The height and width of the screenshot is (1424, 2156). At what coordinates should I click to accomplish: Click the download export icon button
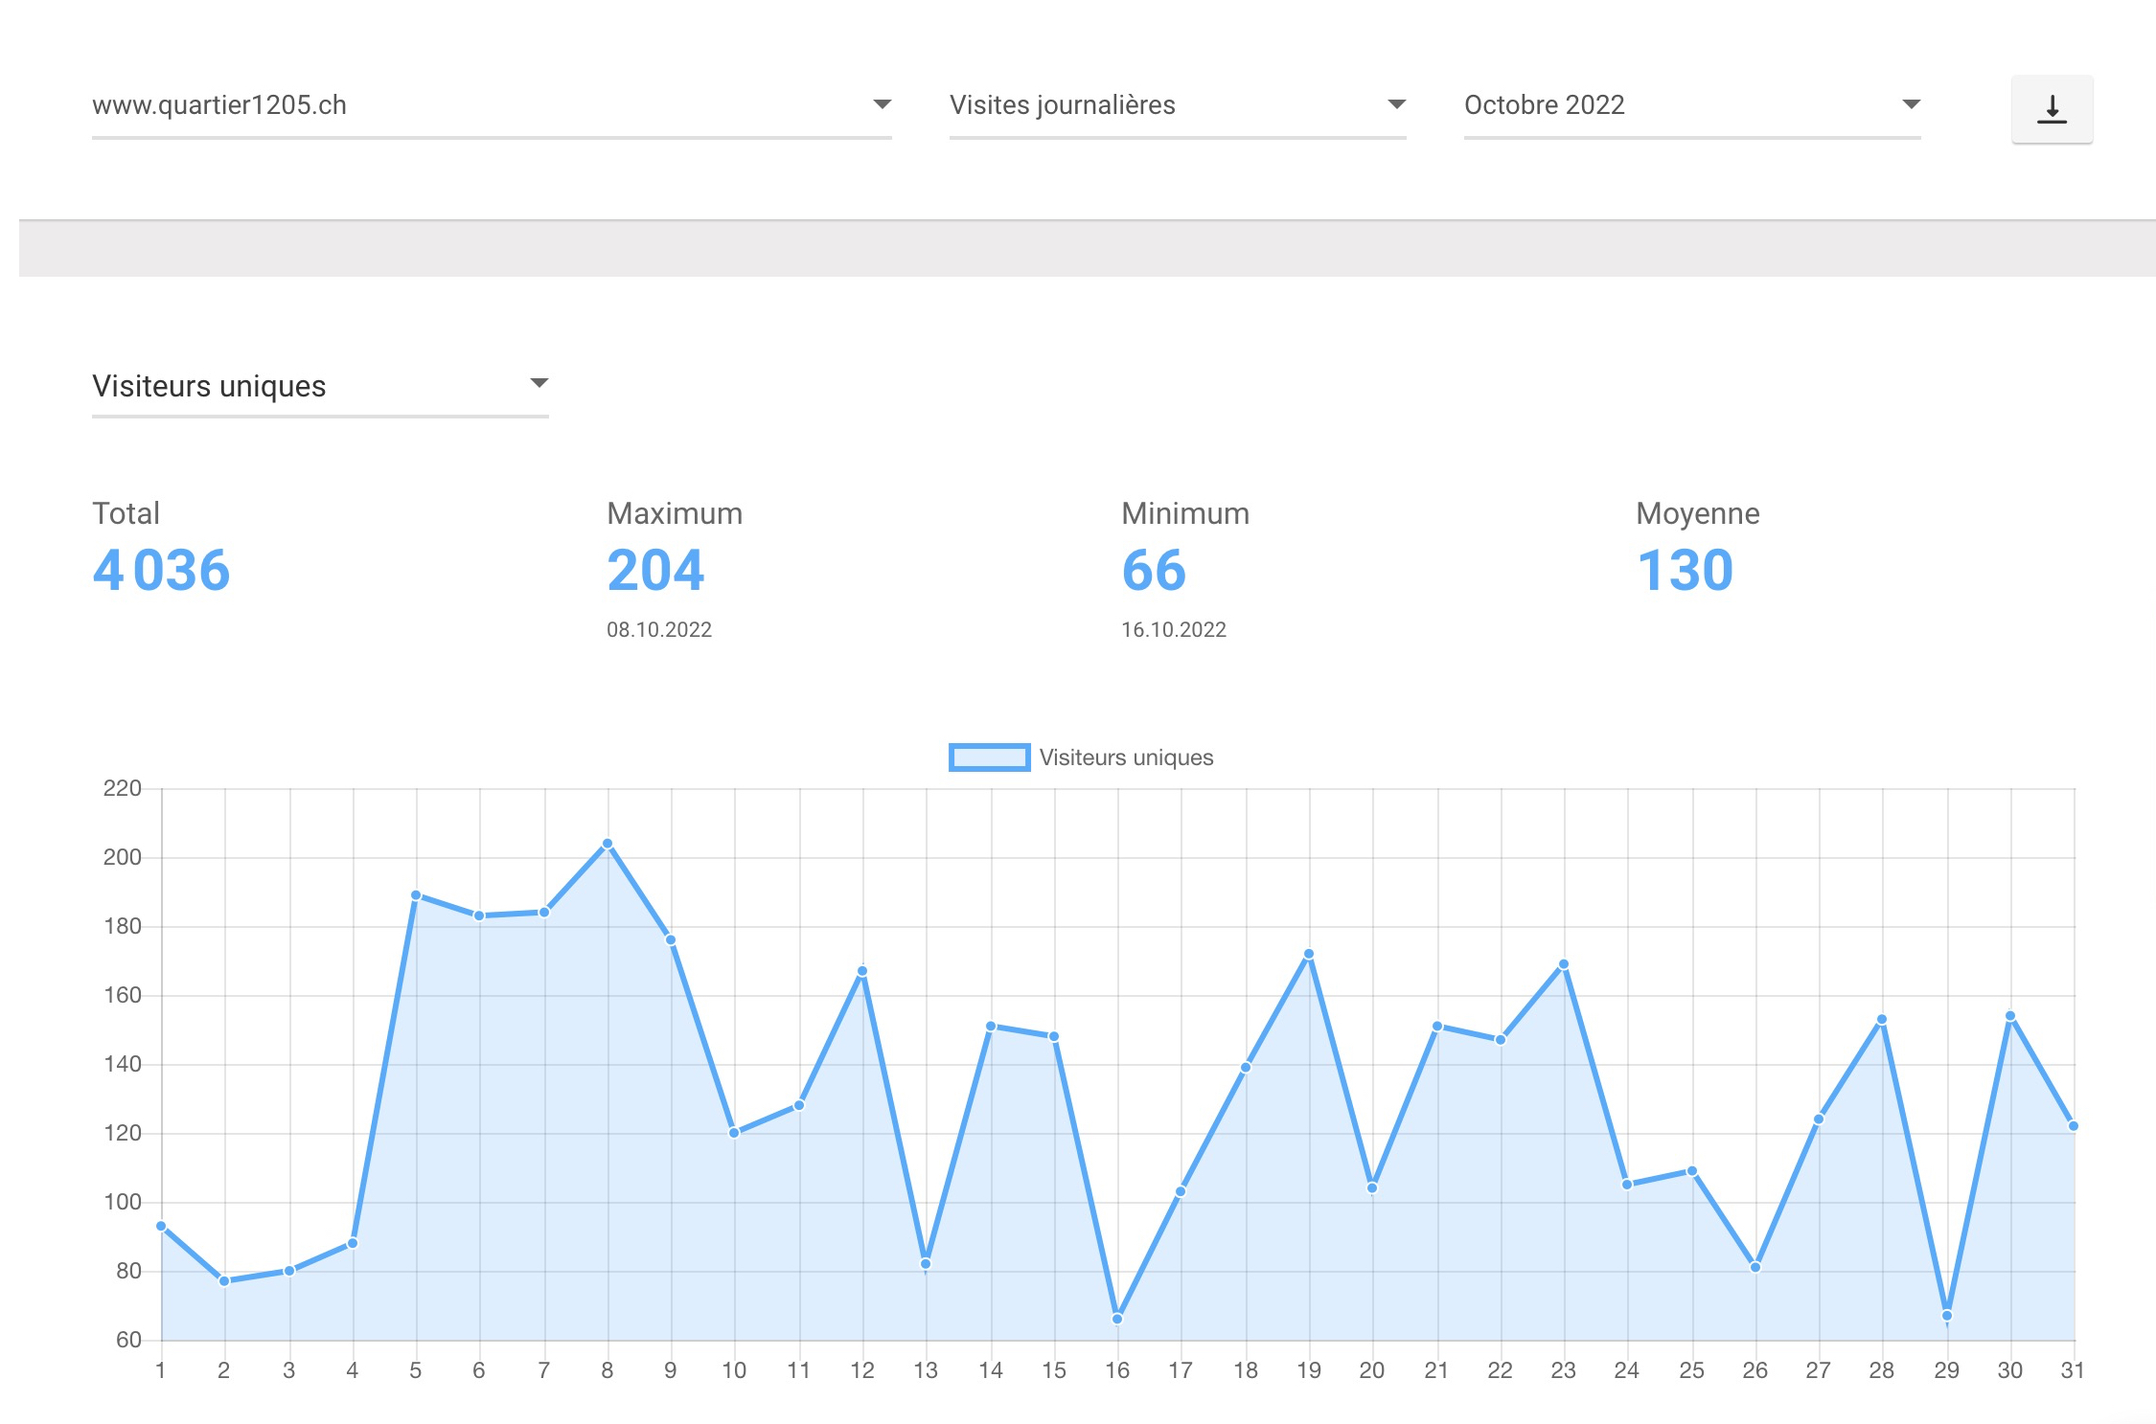pos(2052,109)
